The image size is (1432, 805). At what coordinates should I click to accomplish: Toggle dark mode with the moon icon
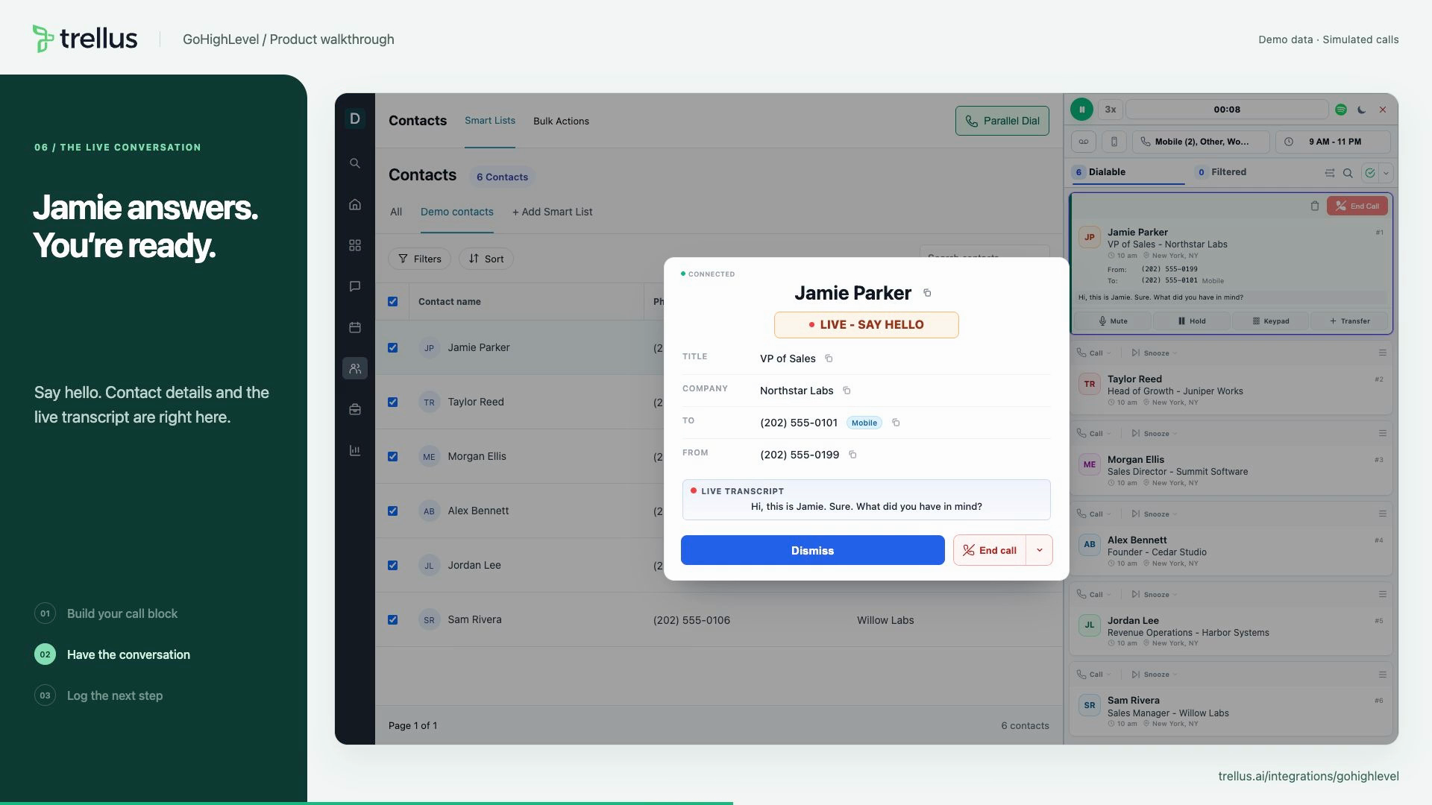tap(1362, 110)
